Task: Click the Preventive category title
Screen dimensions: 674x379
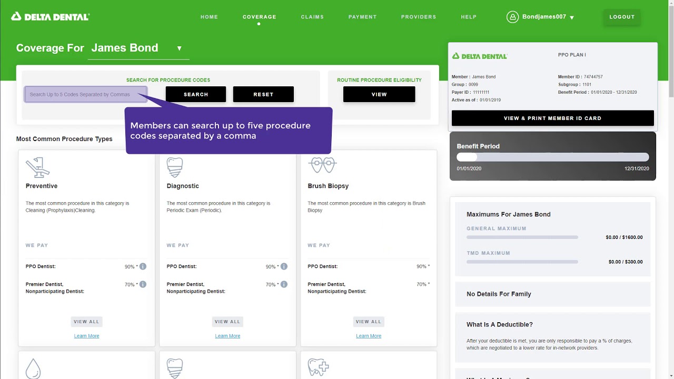Action: (42, 186)
